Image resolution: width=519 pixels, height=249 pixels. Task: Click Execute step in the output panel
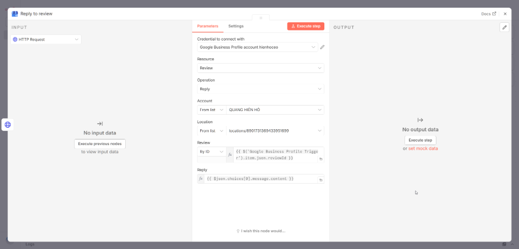pyautogui.click(x=420, y=140)
